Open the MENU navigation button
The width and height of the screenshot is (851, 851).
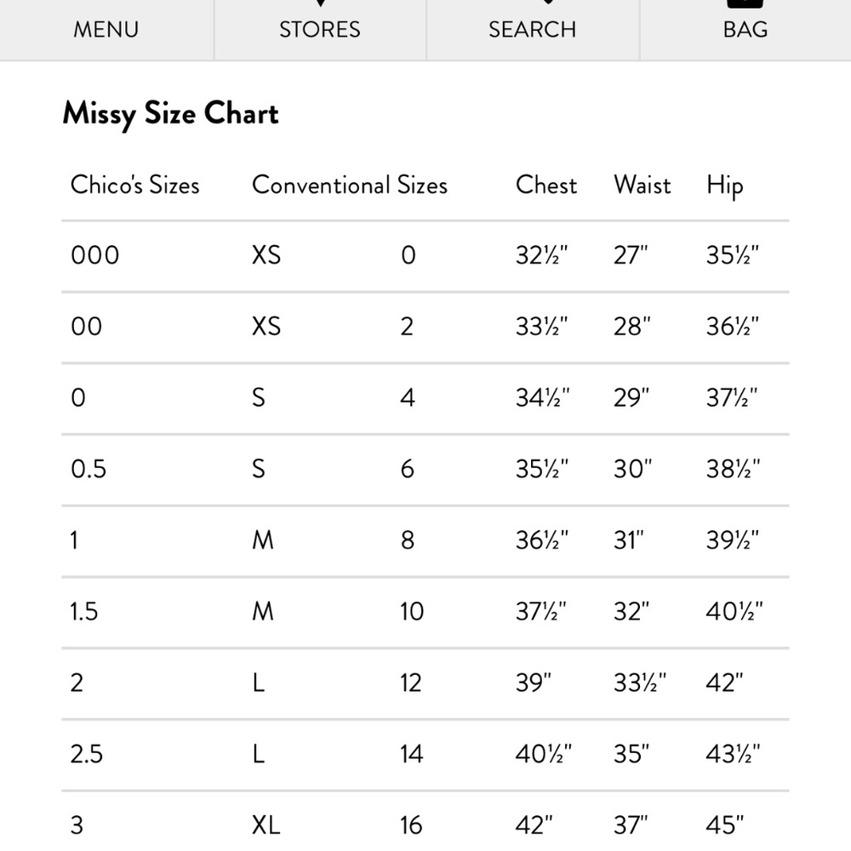pos(106,29)
